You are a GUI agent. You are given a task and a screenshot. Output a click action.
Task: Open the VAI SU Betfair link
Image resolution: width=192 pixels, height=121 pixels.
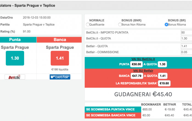pos(143,71)
